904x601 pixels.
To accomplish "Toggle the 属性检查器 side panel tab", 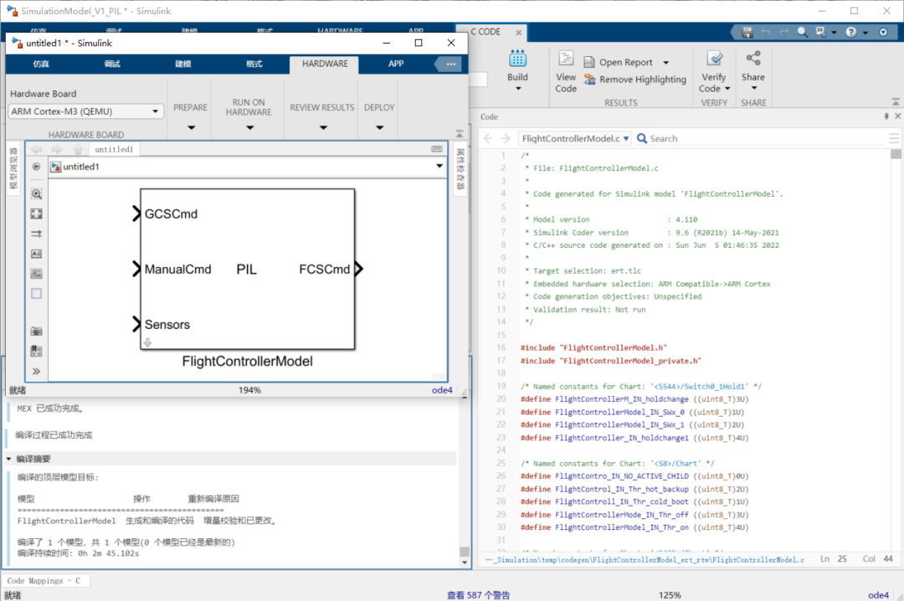I will point(460,169).
